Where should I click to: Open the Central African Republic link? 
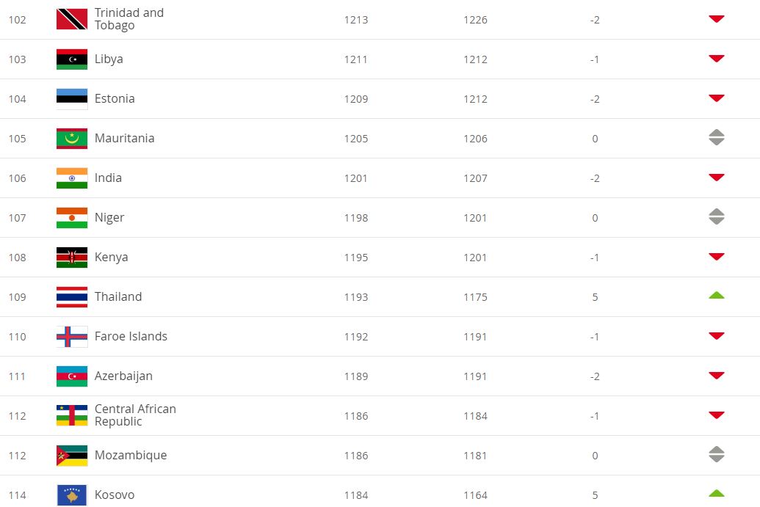pos(135,415)
